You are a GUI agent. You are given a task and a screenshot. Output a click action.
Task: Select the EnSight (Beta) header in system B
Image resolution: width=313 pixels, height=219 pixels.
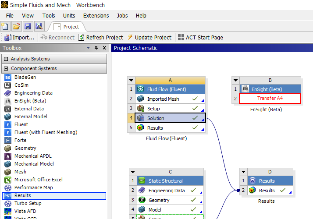pos(270,89)
